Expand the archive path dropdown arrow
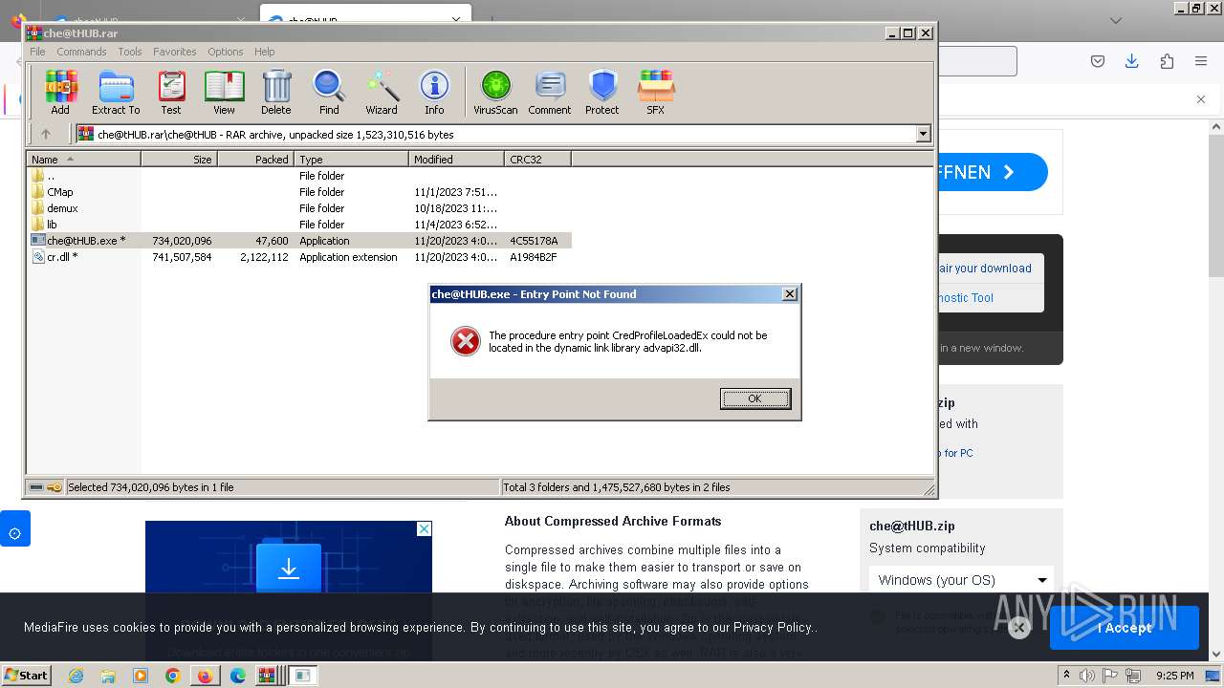1224x688 pixels. 924,135
